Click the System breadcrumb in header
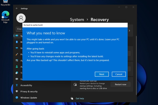 [77, 19]
